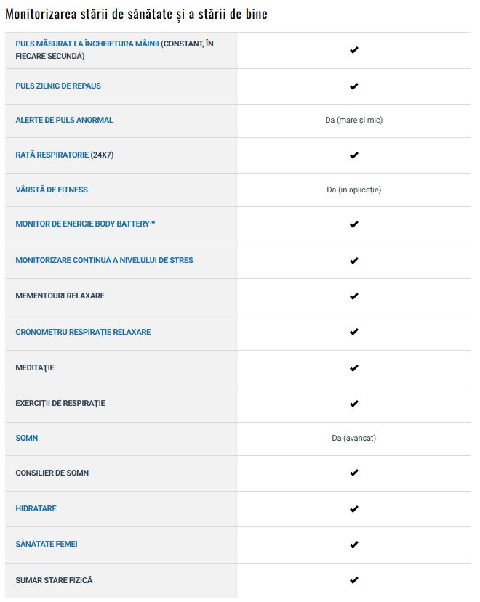The image size is (480, 602).
Task: Follow the VÂRSTĂ DE FITNESS link
Action: [x=52, y=190]
